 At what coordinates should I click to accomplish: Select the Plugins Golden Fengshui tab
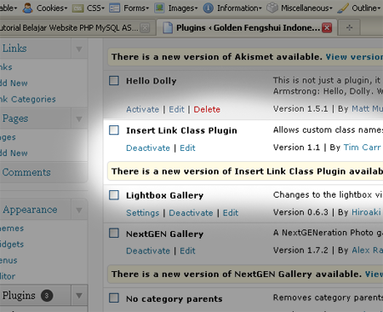[248, 28]
